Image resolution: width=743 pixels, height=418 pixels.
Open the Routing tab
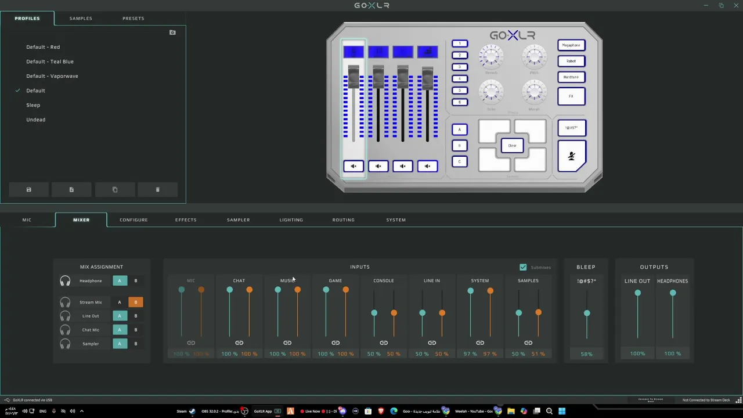point(343,220)
